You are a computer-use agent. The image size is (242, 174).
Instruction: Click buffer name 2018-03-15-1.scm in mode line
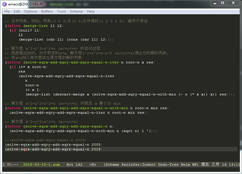tap(41, 165)
